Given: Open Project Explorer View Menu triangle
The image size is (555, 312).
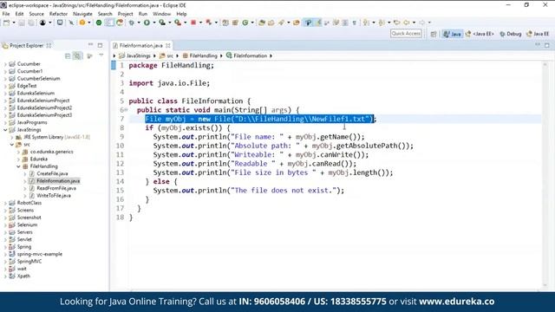Looking at the screenshot, I should click(101, 55).
